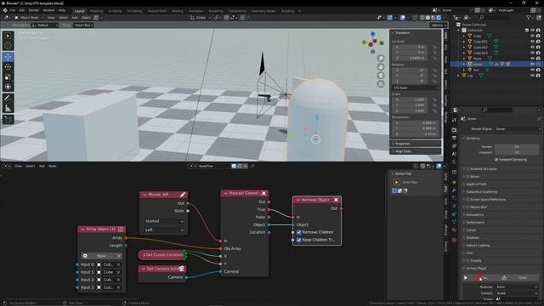Open the Modifiers wrench properties tab
This screenshot has width=544, height=306.
pos(454,190)
